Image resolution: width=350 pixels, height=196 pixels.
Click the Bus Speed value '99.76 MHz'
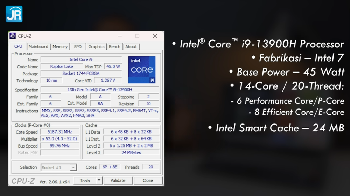tap(59, 146)
